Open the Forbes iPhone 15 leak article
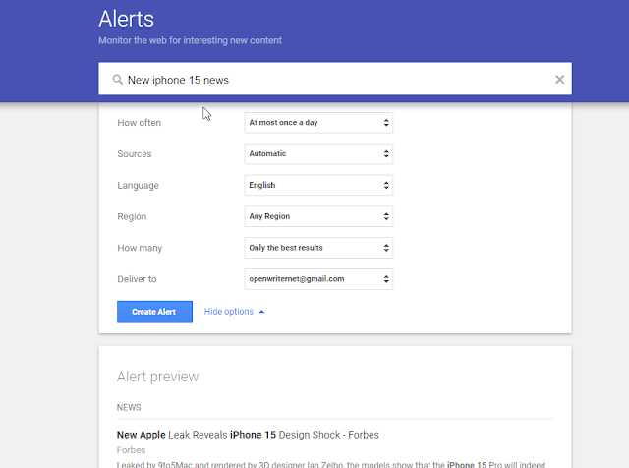The width and height of the screenshot is (629, 468). (x=248, y=435)
